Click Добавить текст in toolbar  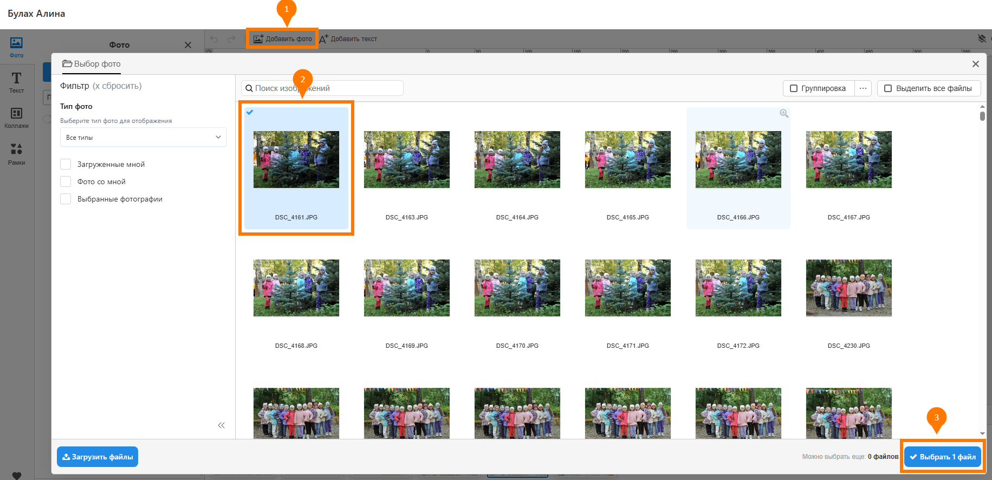click(x=348, y=39)
